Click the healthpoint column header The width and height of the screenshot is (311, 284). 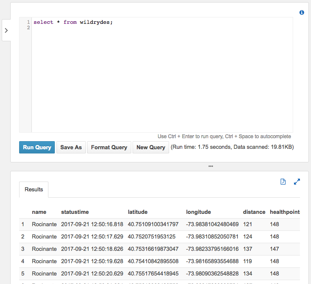pyautogui.click(x=285, y=212)
